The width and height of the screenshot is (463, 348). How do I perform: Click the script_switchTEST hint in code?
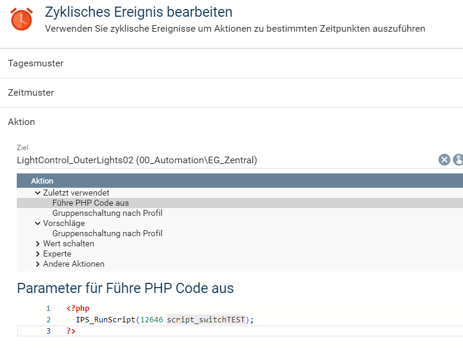coord(206,320)
